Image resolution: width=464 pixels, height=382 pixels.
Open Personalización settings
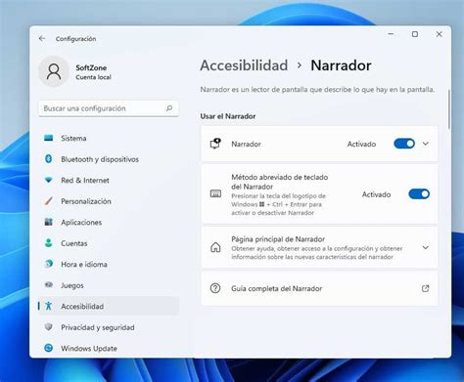pos(109,201)
